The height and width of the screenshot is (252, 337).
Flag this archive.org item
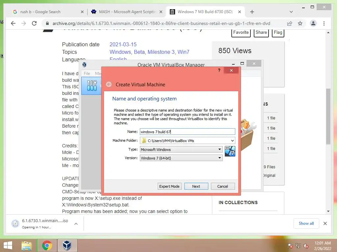coord(278,32)
